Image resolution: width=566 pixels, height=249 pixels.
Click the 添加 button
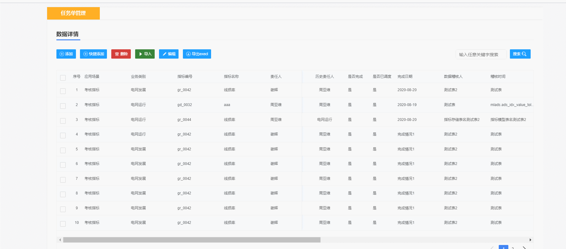click(x=66, y=54)
